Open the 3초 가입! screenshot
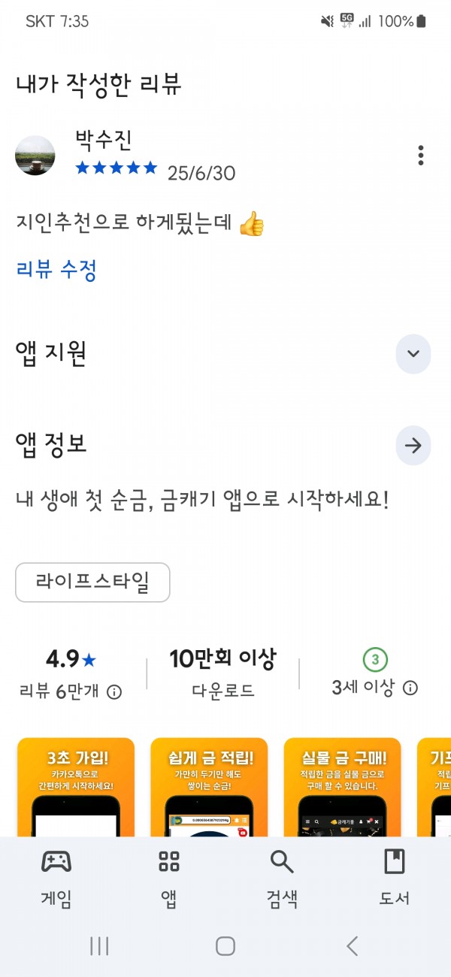Screen dimensions: 451x977 coord(76,787)
